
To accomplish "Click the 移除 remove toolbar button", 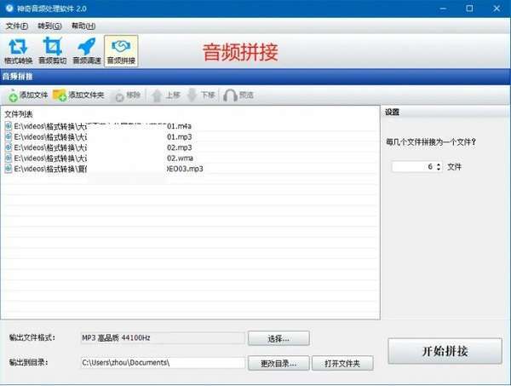I will (128, 95).
